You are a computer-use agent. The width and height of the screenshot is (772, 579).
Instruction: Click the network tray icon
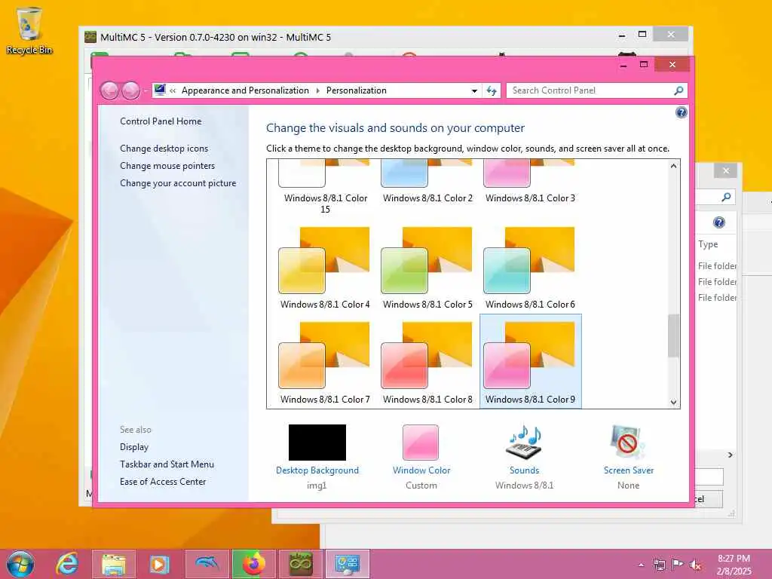[x=659, y=565]
